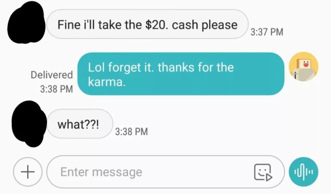This screenshot has height=194, width=331.
Task: Tap the plus attachment button
Action: click(28, 172)
